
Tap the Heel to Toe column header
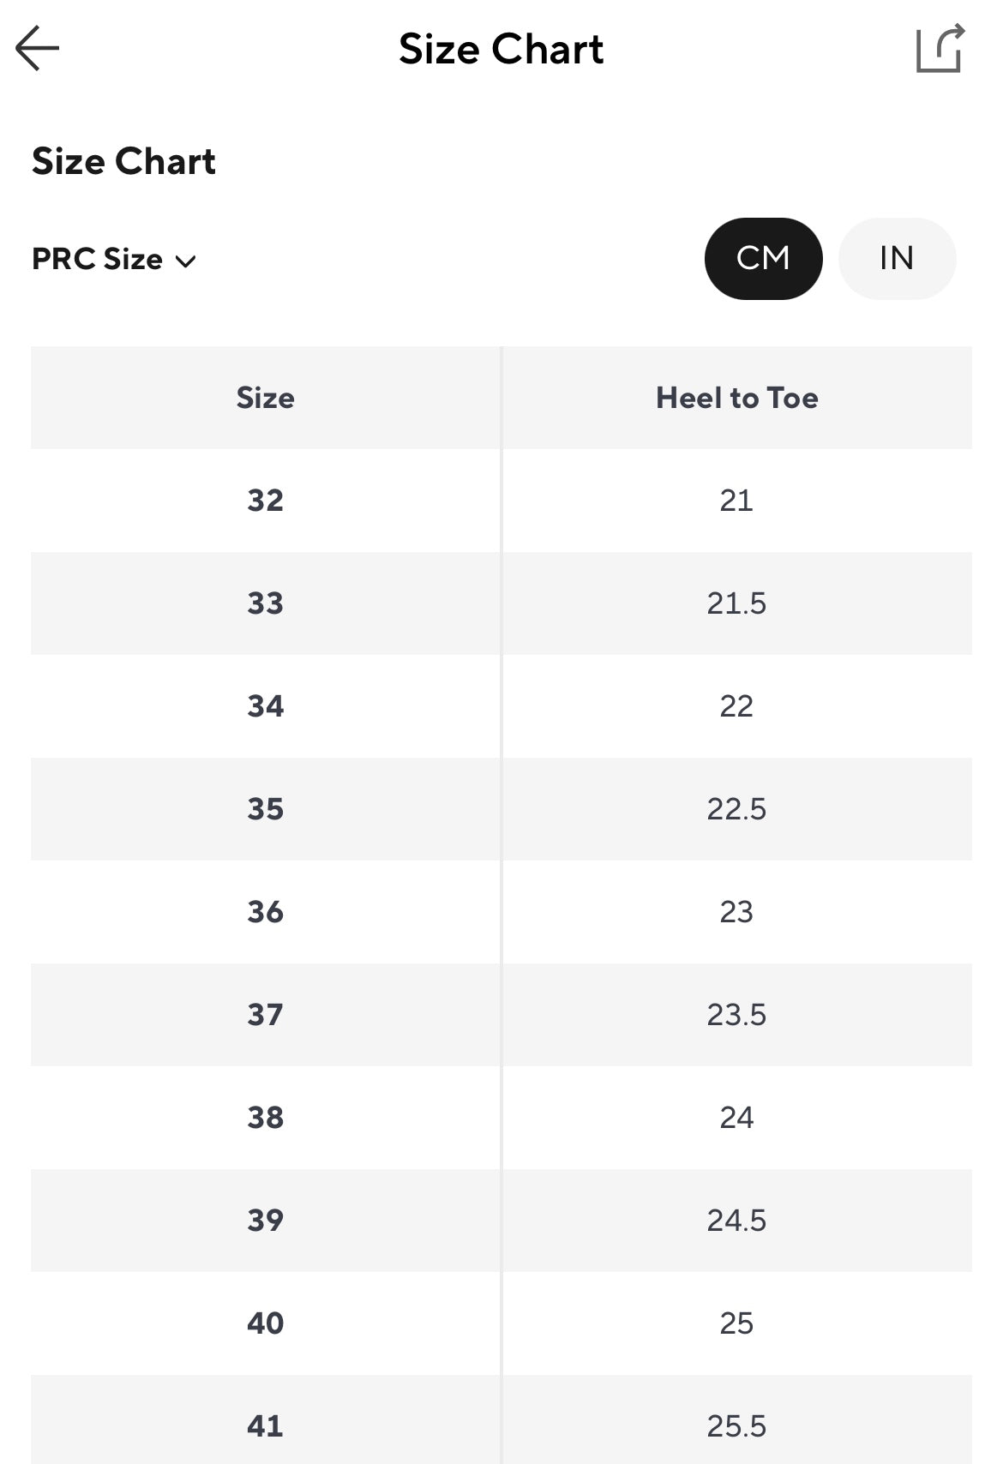(736, 398)
